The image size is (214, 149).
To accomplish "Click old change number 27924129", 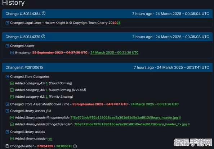I will point(45,146).
